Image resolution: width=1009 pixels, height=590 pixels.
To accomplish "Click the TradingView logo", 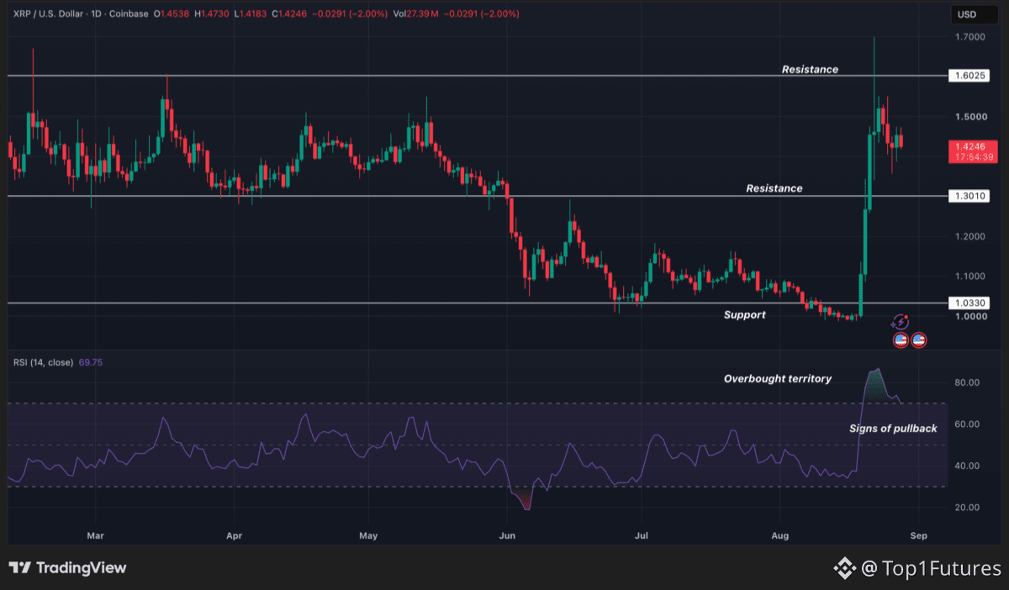I will coord(68,568).
